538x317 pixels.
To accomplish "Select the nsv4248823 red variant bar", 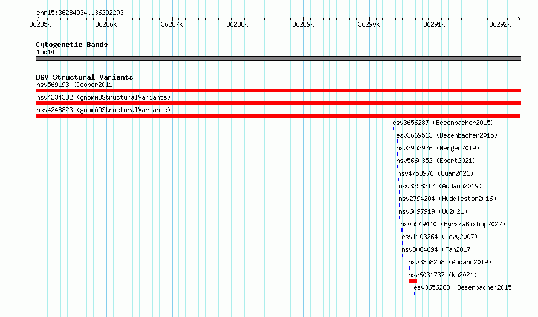I will coord(278,116).
